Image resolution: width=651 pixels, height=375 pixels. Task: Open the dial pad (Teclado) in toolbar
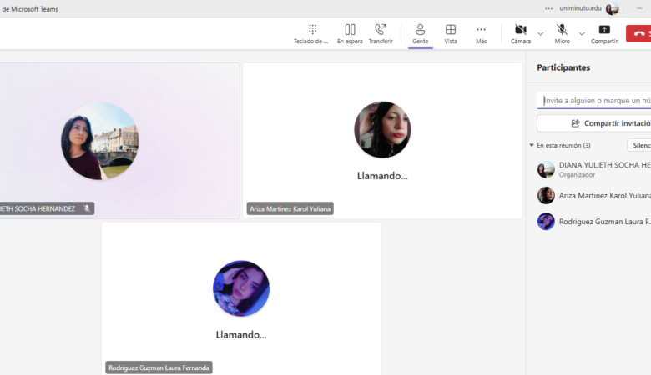[x=312, y=33]
